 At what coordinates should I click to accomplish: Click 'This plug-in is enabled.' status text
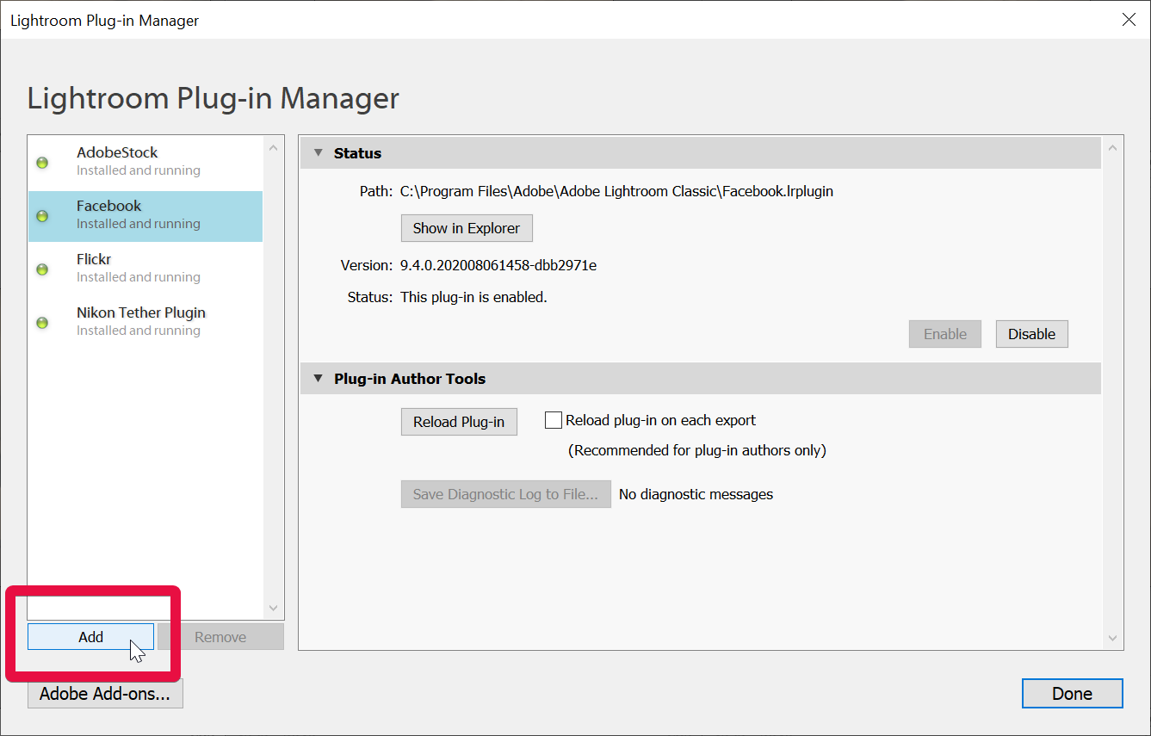point(473,297)
